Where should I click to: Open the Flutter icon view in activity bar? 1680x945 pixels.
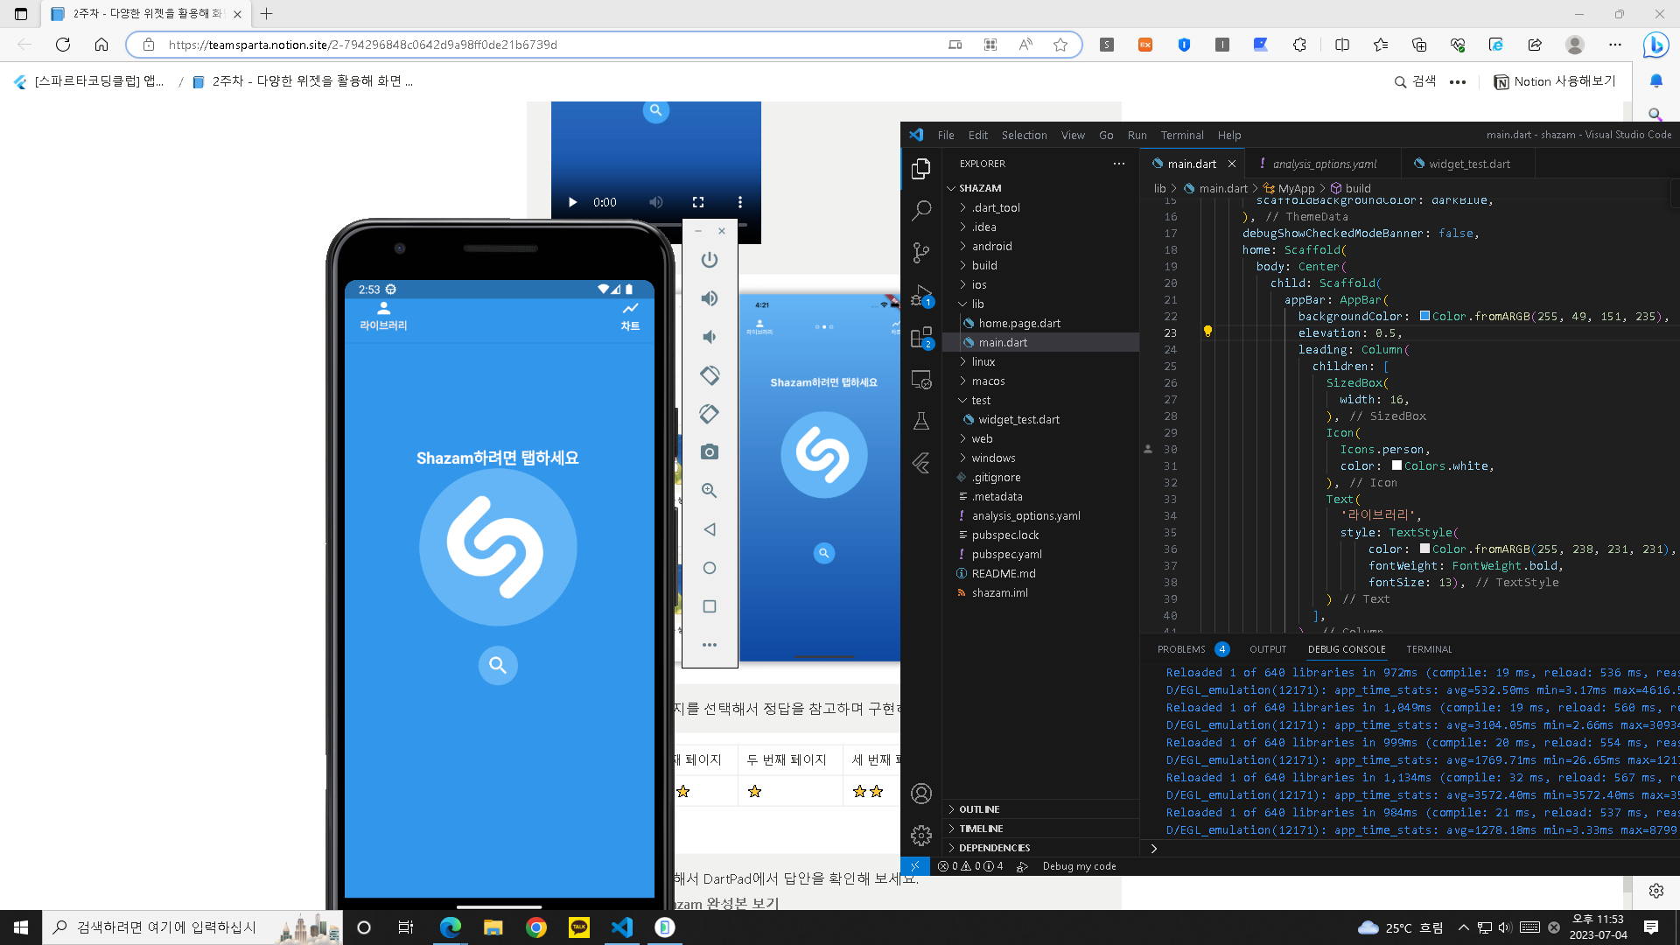pos(921,463)
